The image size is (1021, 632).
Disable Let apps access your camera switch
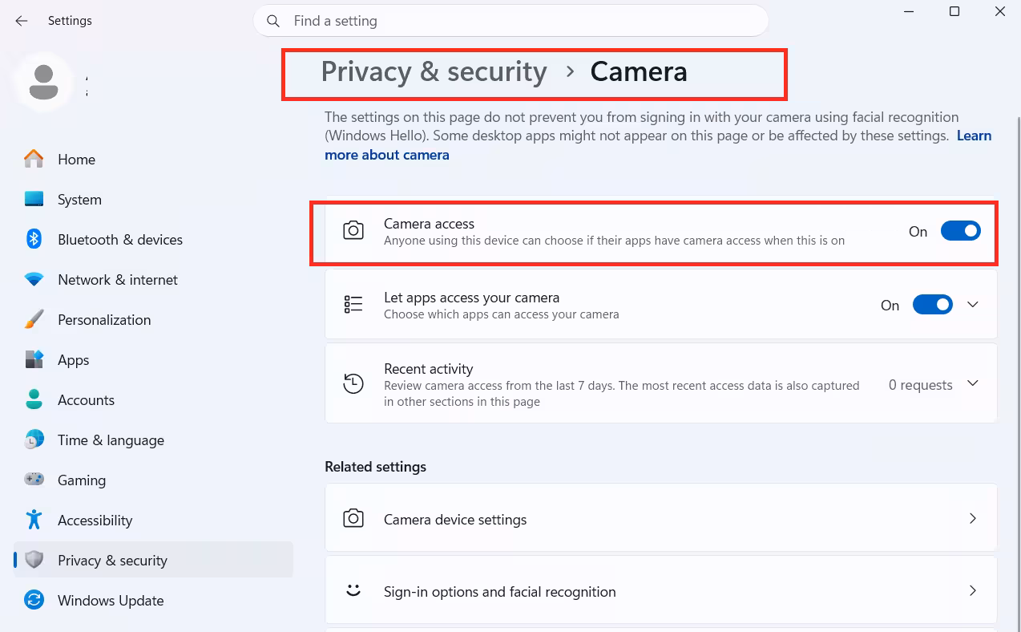[932, 305]
